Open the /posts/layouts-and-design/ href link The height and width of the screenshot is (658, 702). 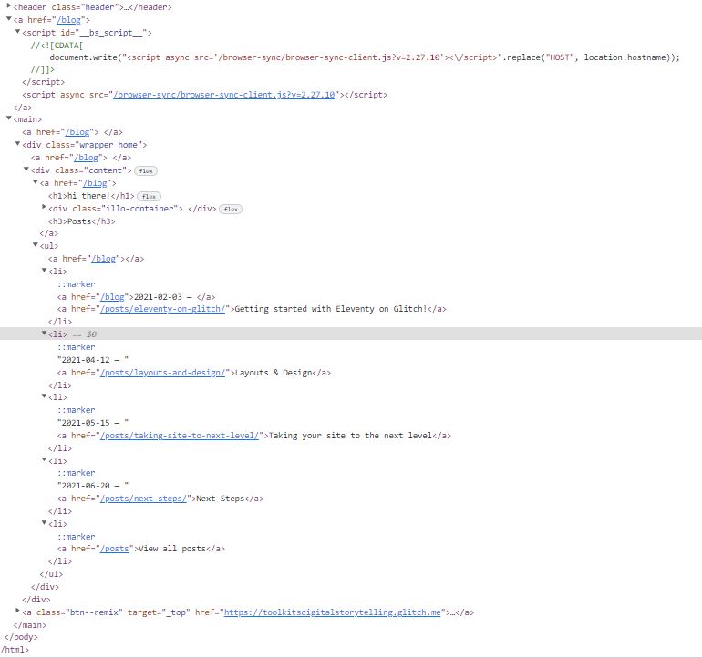162,373
